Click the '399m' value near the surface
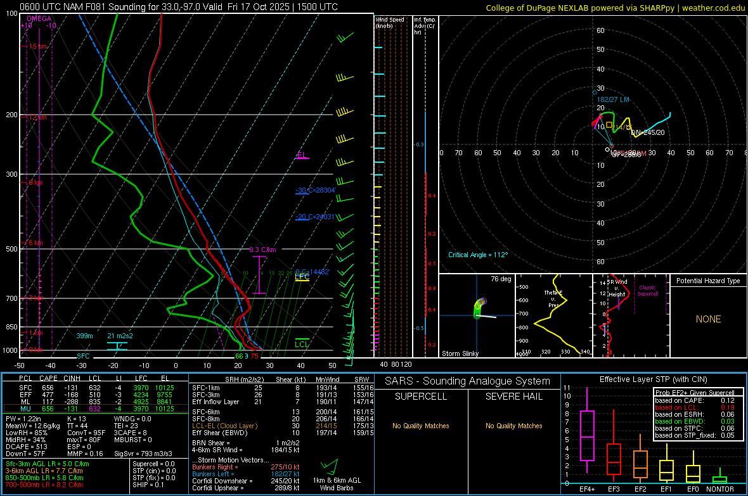 84,336
